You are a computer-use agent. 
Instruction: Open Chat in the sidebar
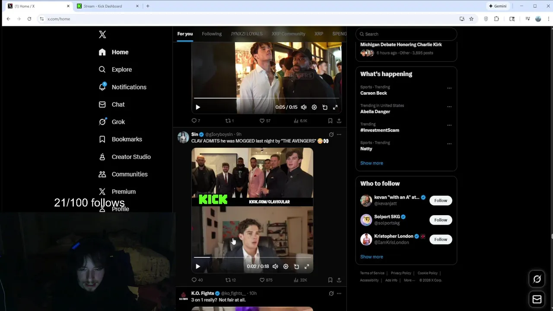[111, 105]
